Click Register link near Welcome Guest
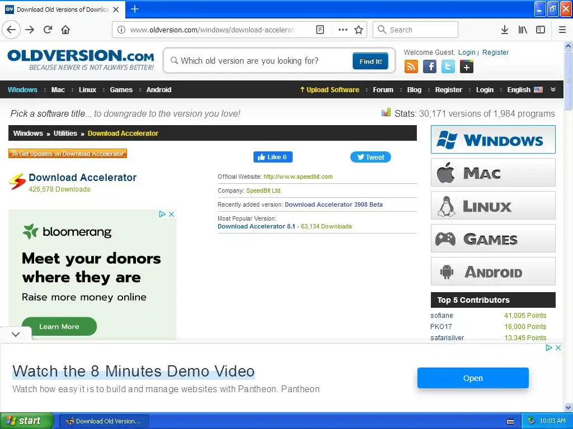This screenshot has height=429, width=573. click(495, 52)
